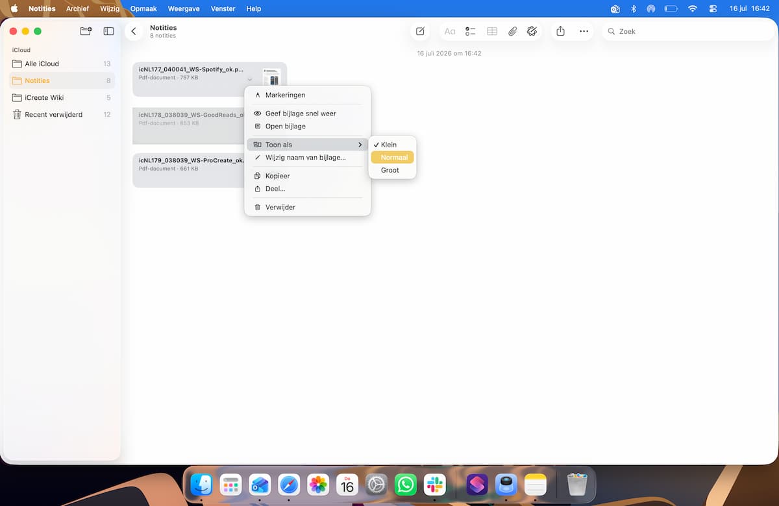
Task: Click the new folder icon
Action: click(x=86, y=31)
